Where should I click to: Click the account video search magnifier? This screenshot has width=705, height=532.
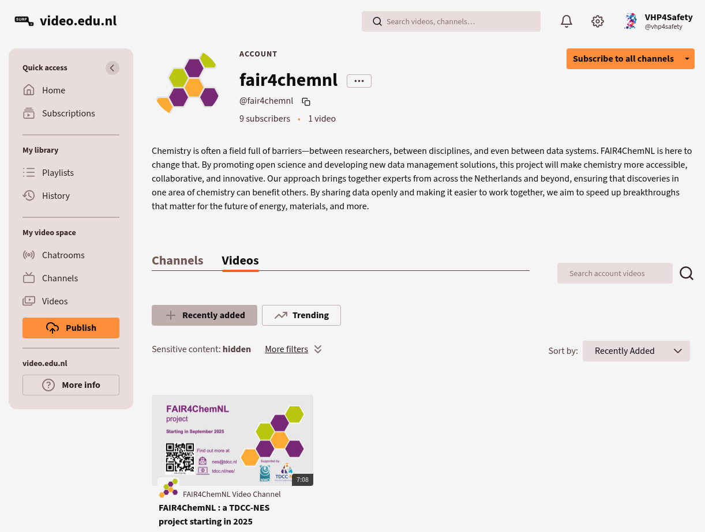click(687, 273)
